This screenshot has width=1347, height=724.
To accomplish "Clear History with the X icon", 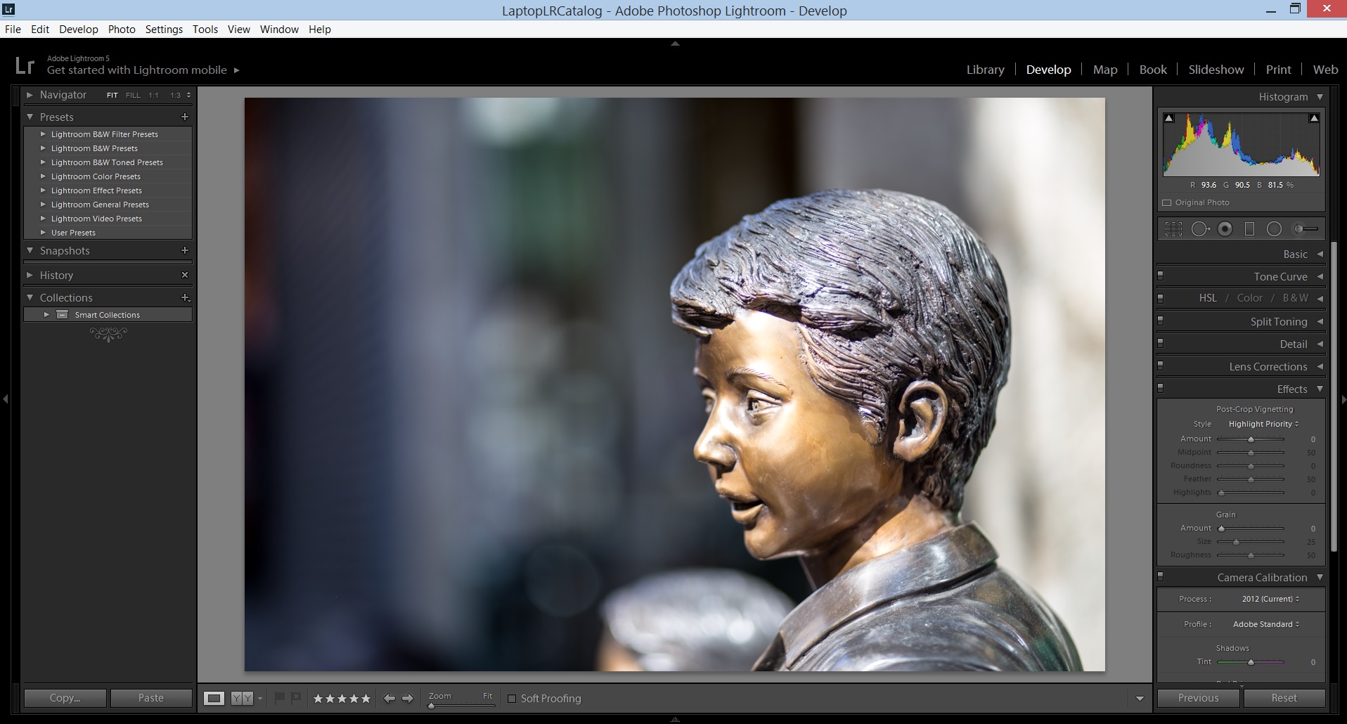I will click(185, 275).
